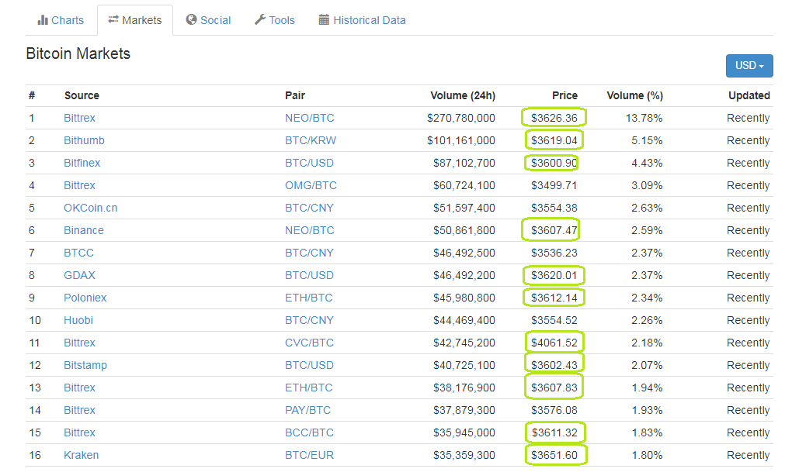Open the Historical Data tab label
The image size is (785, 472).
370,20
